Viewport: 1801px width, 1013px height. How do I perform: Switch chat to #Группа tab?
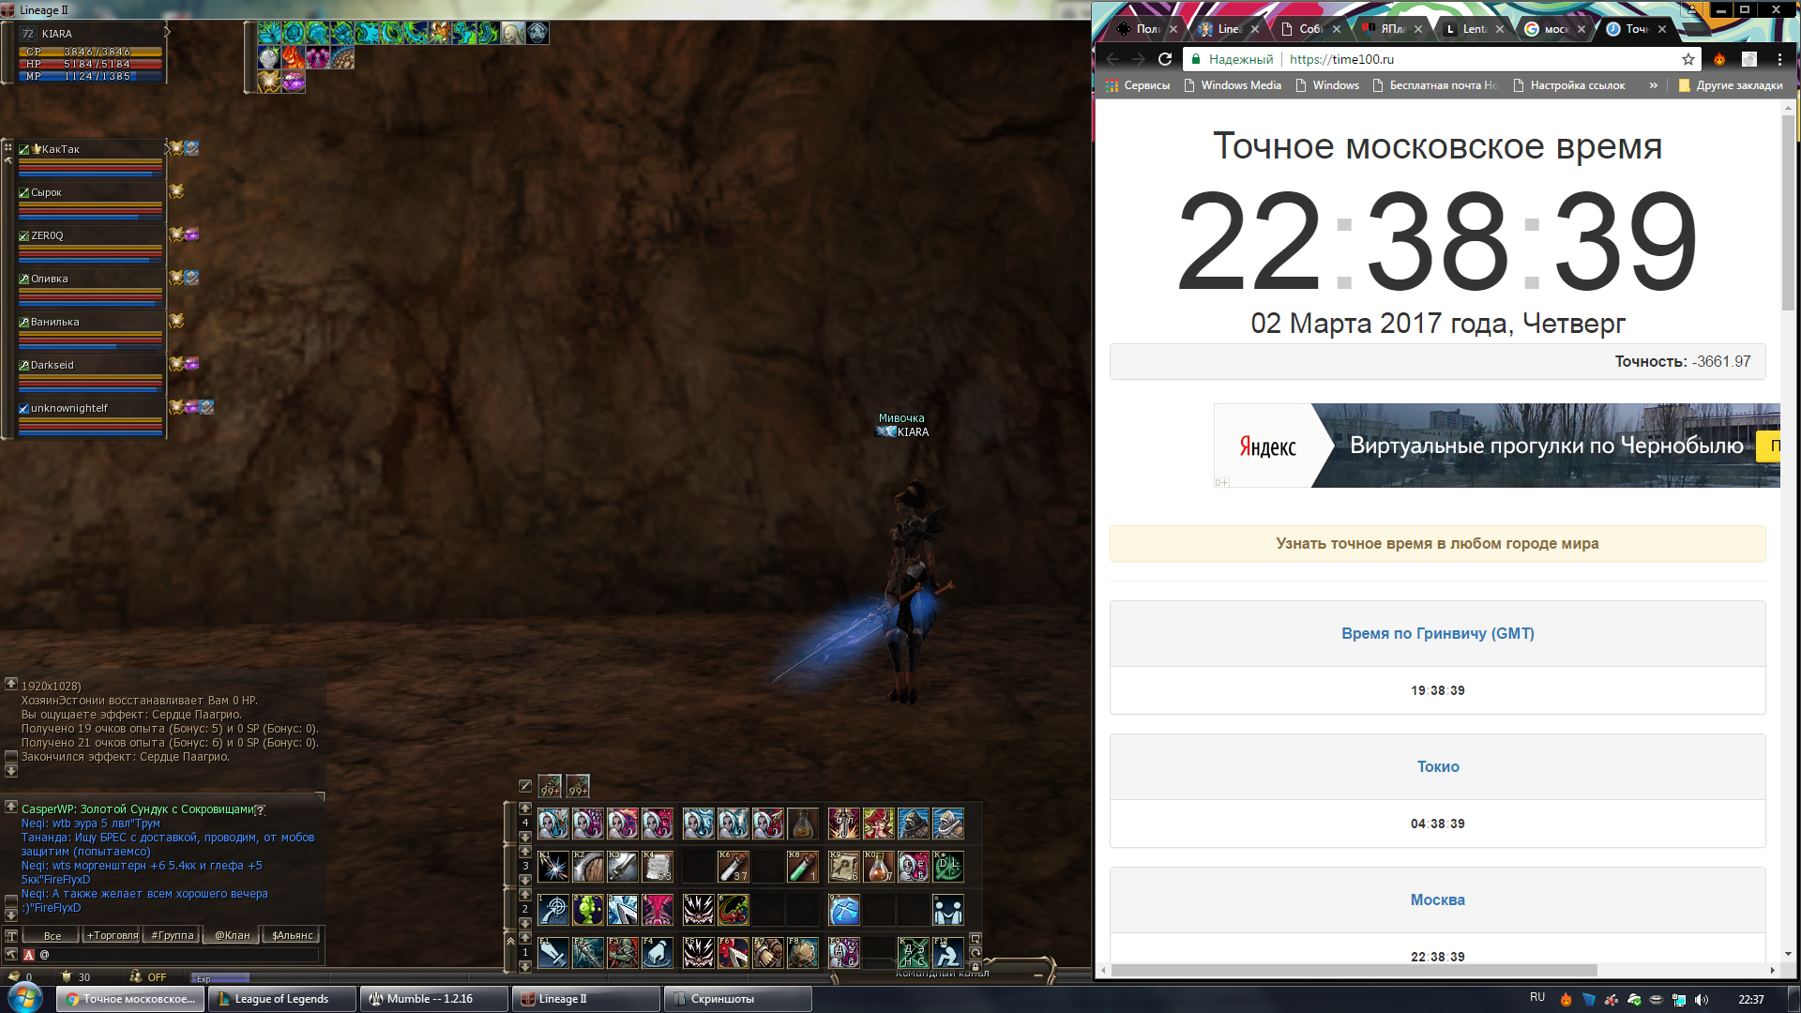(x=173, y=935)
